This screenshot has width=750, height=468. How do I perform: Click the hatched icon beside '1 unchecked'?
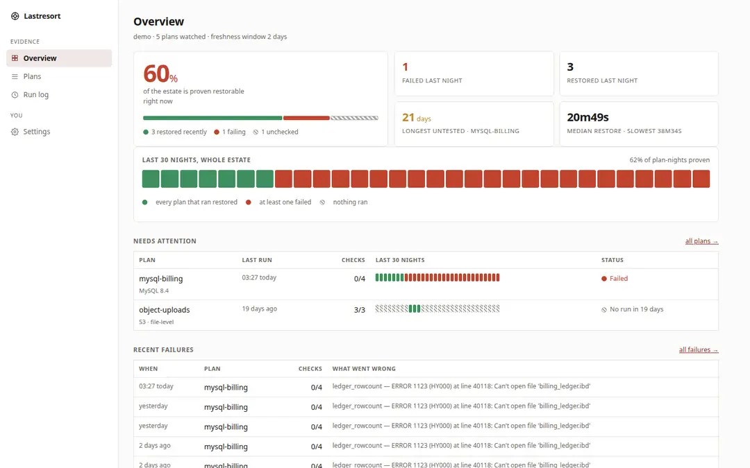(256, 132)
